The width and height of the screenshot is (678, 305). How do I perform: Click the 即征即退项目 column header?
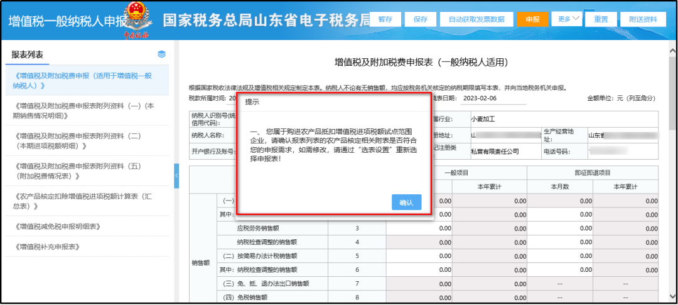(593, 173)
